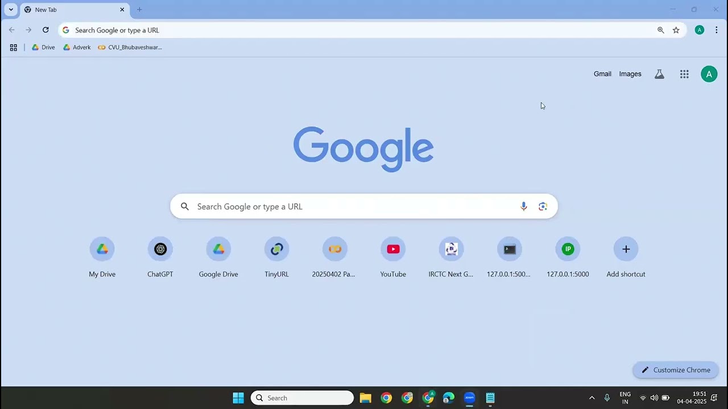Open File Explorer from the taskbar
728x409 pixels.
click(x=366, y=398)
